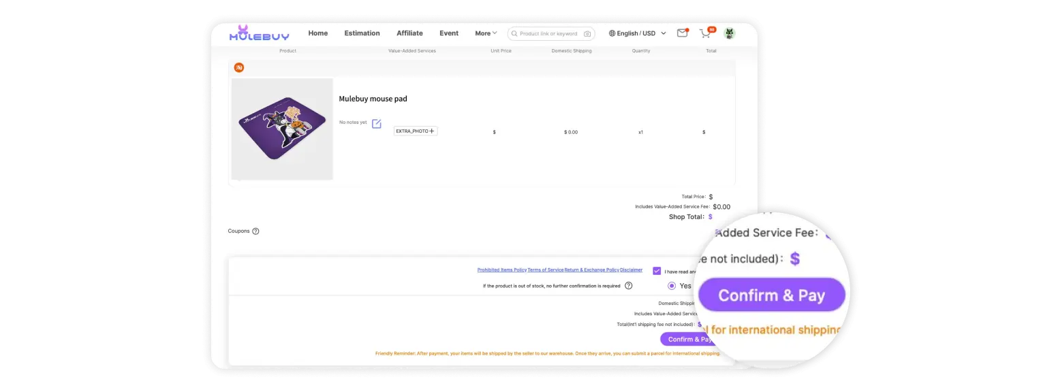
Task: Open the mouse pad product thumbnail
Action: (282, 129)
